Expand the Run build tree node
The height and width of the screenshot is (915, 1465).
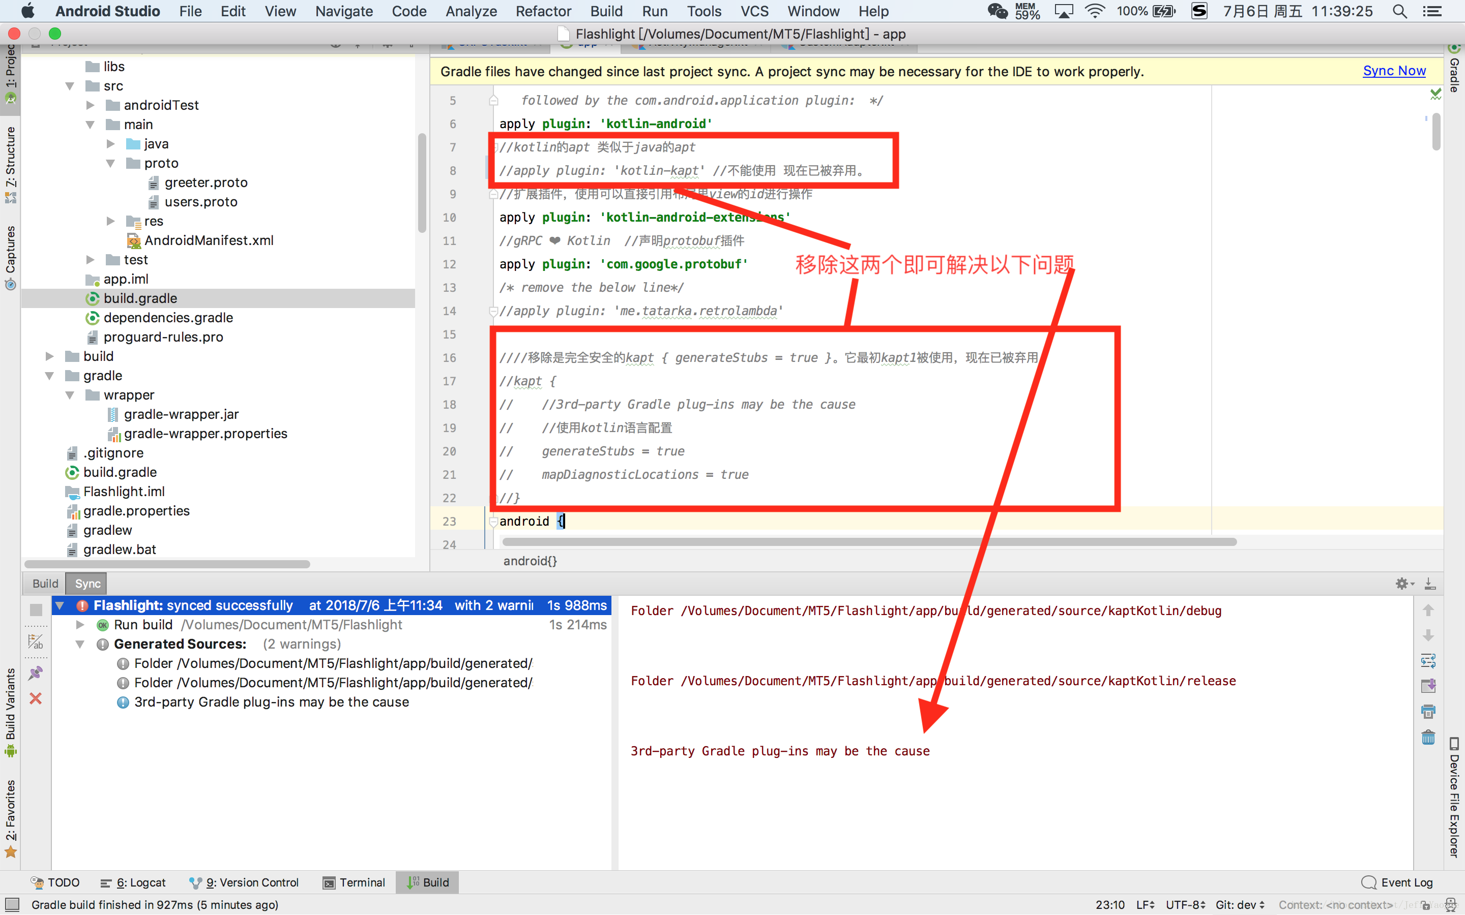click(x=80, y=625)
